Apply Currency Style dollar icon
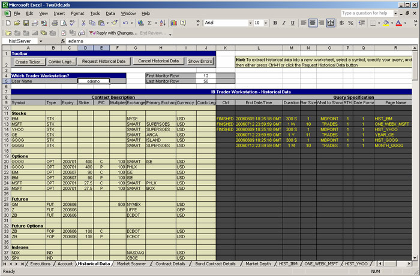Screen dimensions: 420x276 coord(341,23)
